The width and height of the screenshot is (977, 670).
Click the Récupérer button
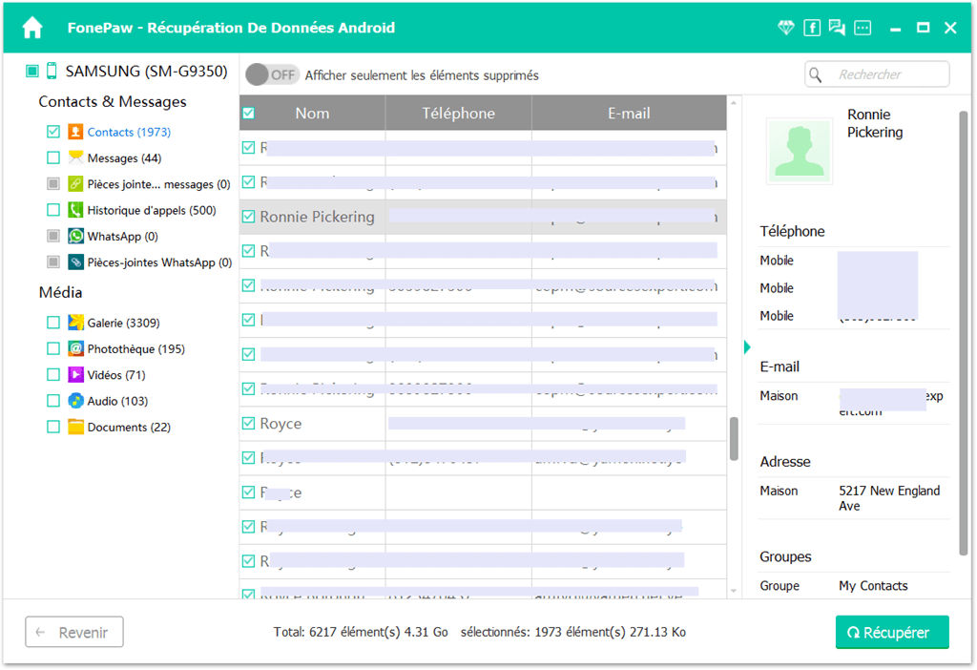[x=891, y=632]
